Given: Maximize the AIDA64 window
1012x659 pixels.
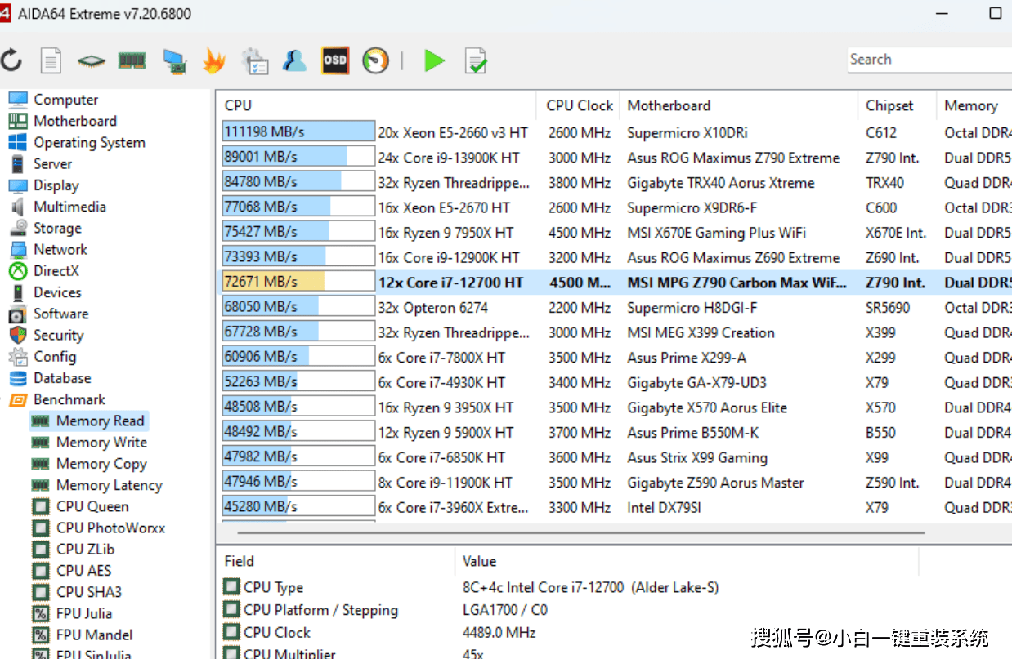Looking at the screenshot, I should [x=995, y=13].
